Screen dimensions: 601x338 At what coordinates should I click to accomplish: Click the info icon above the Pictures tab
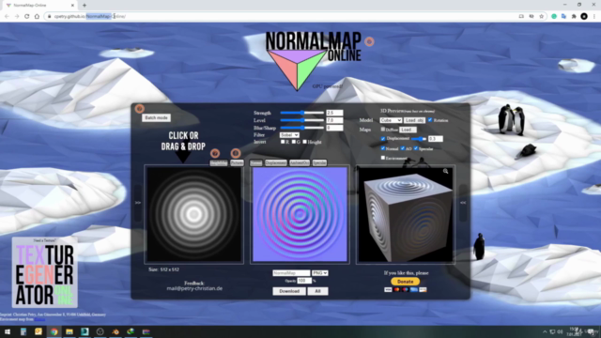point(236,153)
